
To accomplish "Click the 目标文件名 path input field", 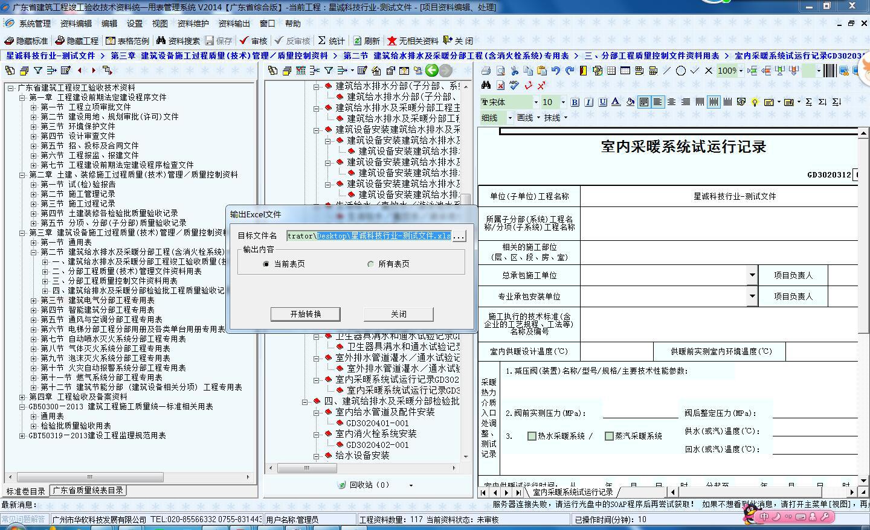I will [x=369, y=236].
